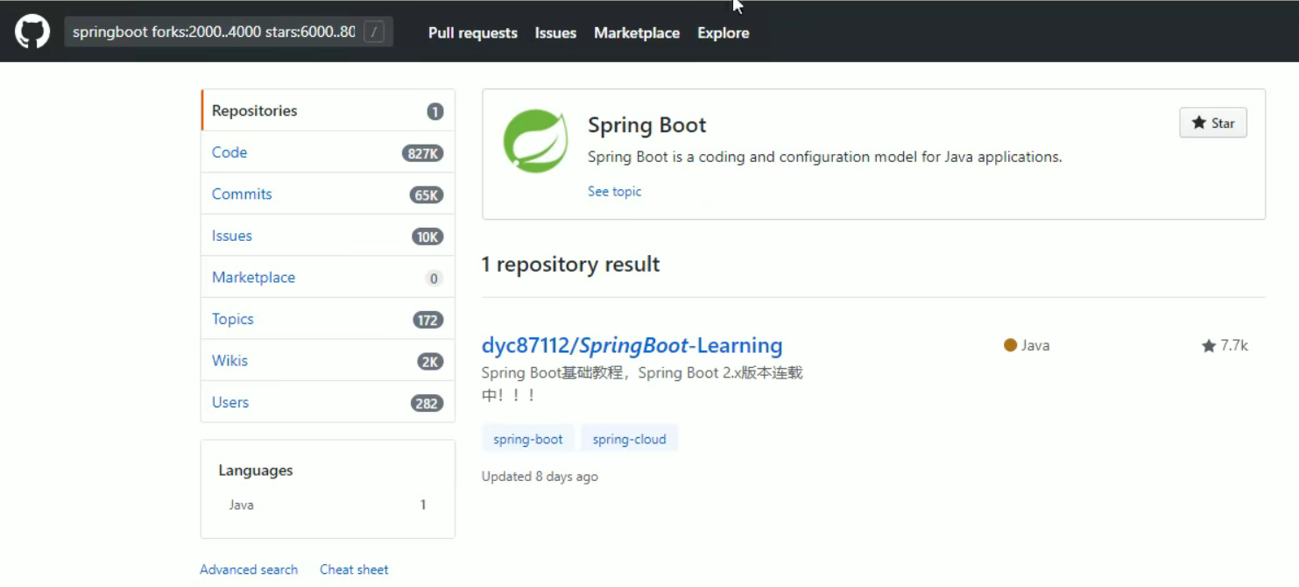This screenshot has width=1299, height=587.
Task: Open the See topic link
Action: click(x=614, y=191)
